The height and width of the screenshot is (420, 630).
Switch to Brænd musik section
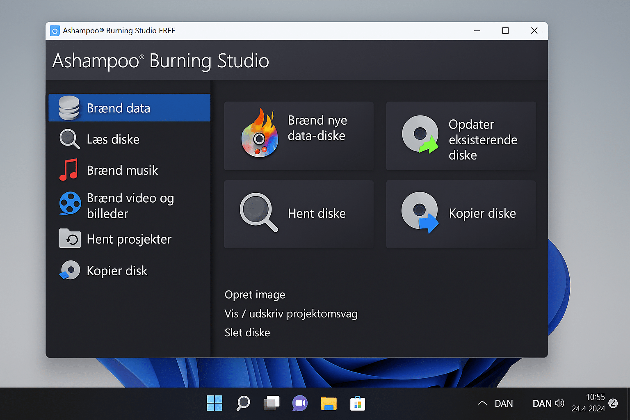(122, 170)
